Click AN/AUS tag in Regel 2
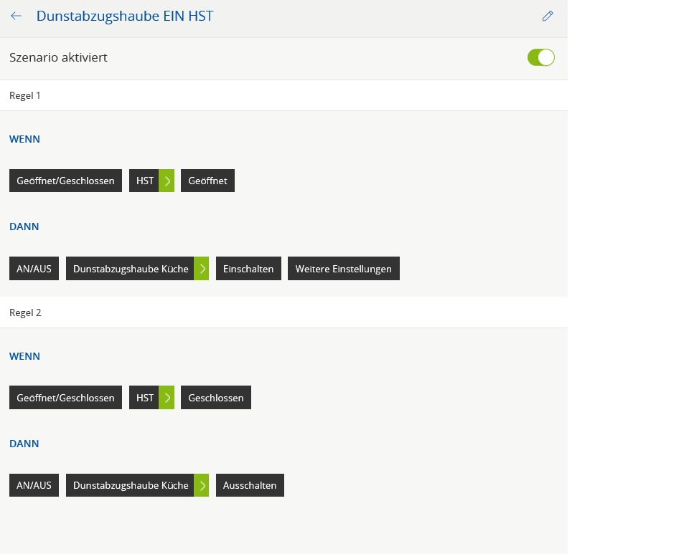 (34, 485)
